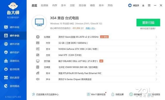
Task: Open 游戏精选 in the sidebar
Action: (x=12, y=86)
